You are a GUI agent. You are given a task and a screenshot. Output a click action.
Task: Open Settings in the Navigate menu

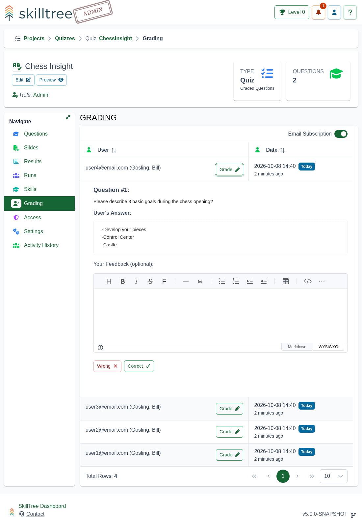34,232
